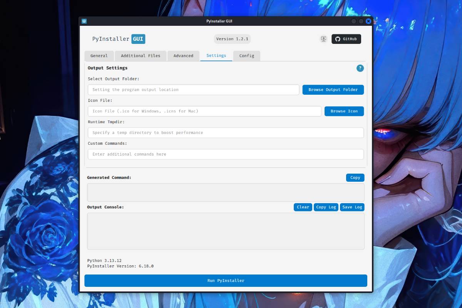This screenshot has height=308, width=462.
Task: Open the Additional Files tab
Action: pos(141,56)
